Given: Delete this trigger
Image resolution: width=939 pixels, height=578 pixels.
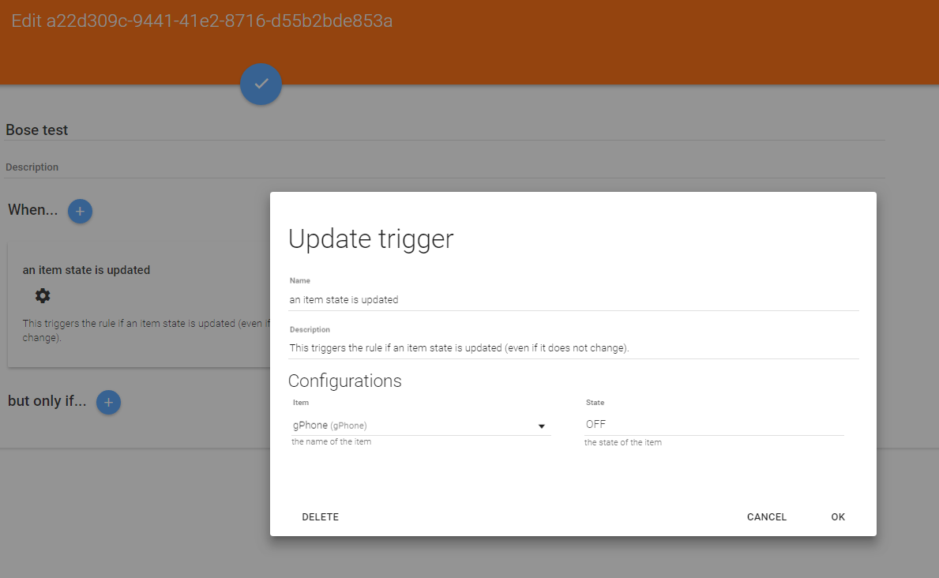Looking at the screenshot, I should [x=320, y=517].
